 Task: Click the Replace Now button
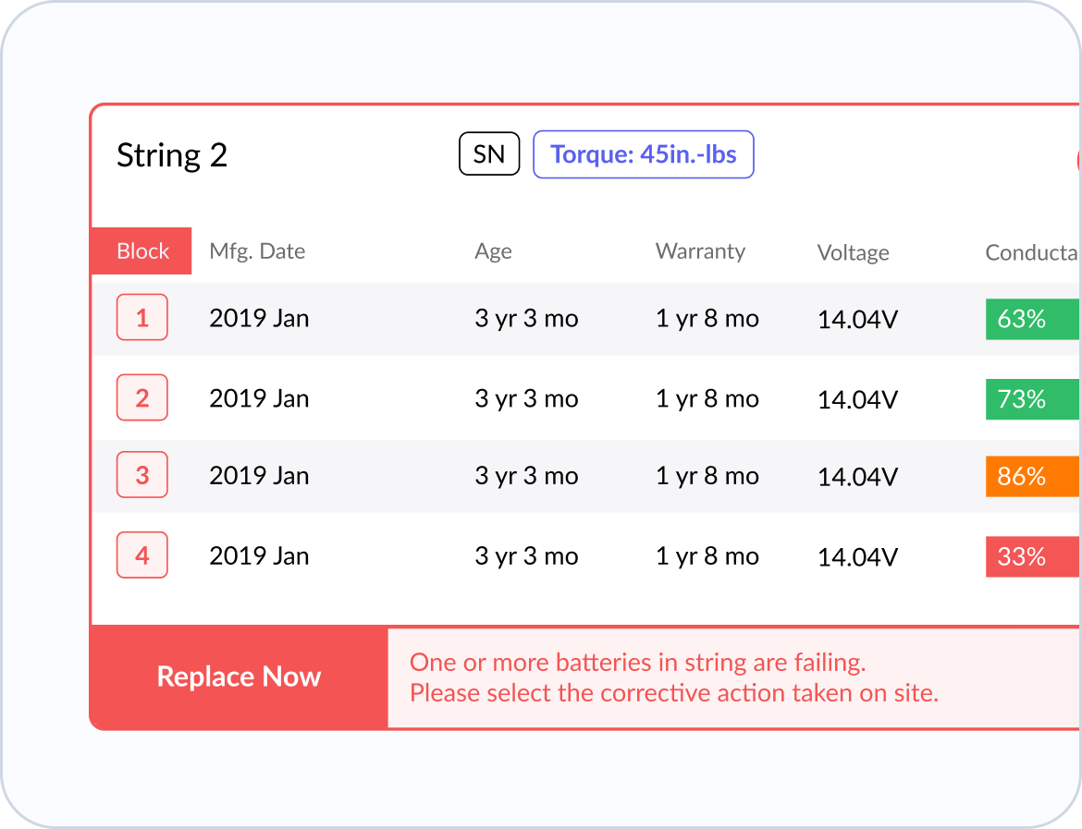click(x=239, y=677)
